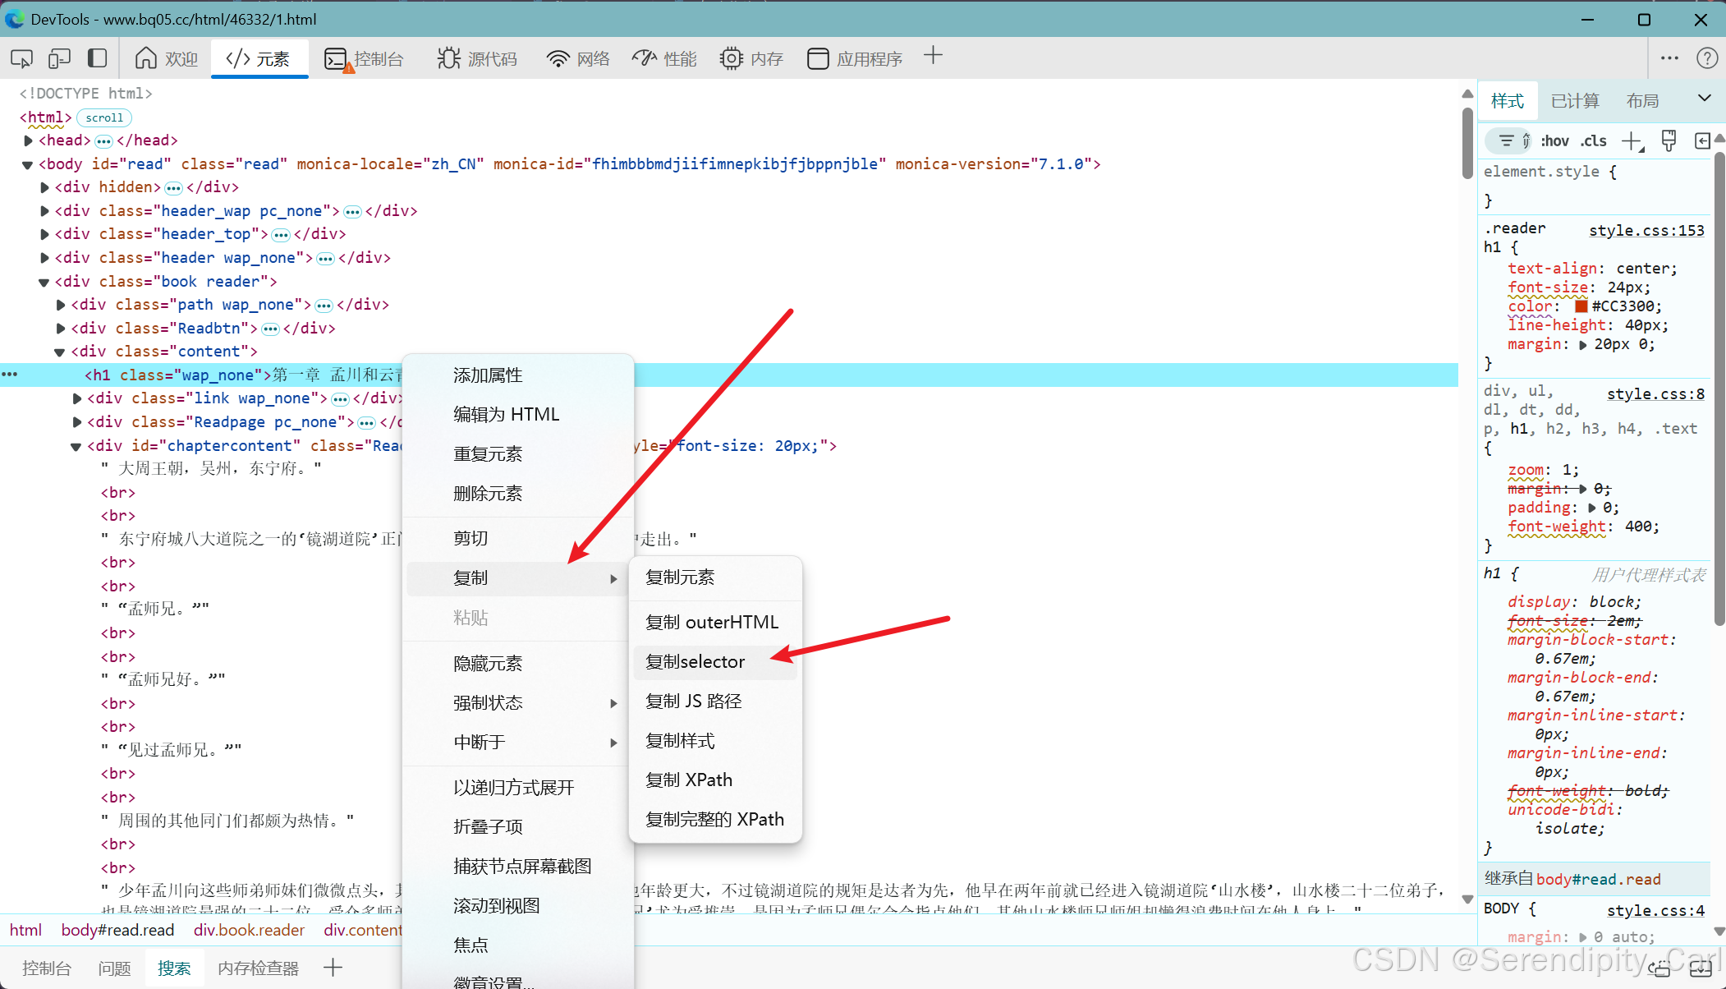Toggle the :hov element state button
Image resolution: width=1726 pixels, height=989 pixels.
1554,140
